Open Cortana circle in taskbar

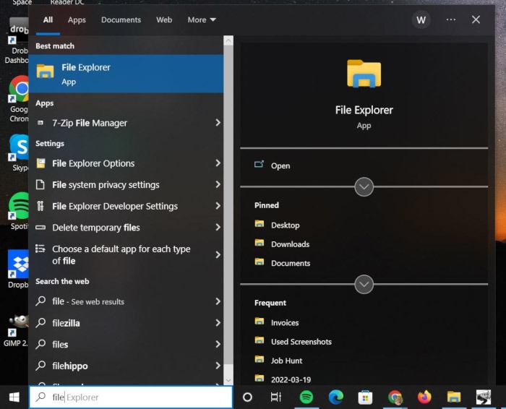click(x=247, y=397)
